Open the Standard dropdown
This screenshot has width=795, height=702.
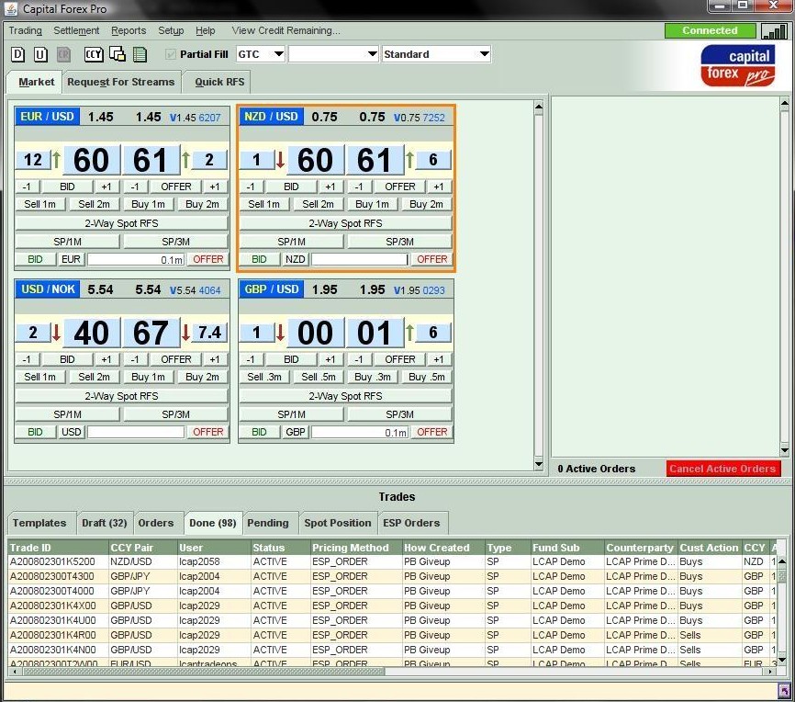[437, 54]
